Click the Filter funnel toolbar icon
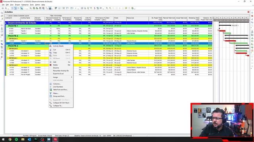Viewport: 254px width, 142px height. coord(67,8)
